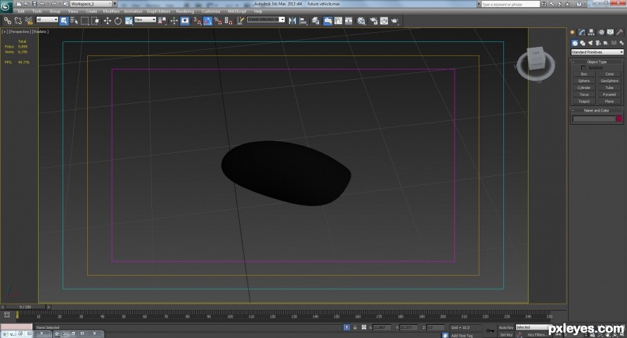Open the 3ds Max application menu logo
This screenshot has height=338, width=627.
pos(6,6)
